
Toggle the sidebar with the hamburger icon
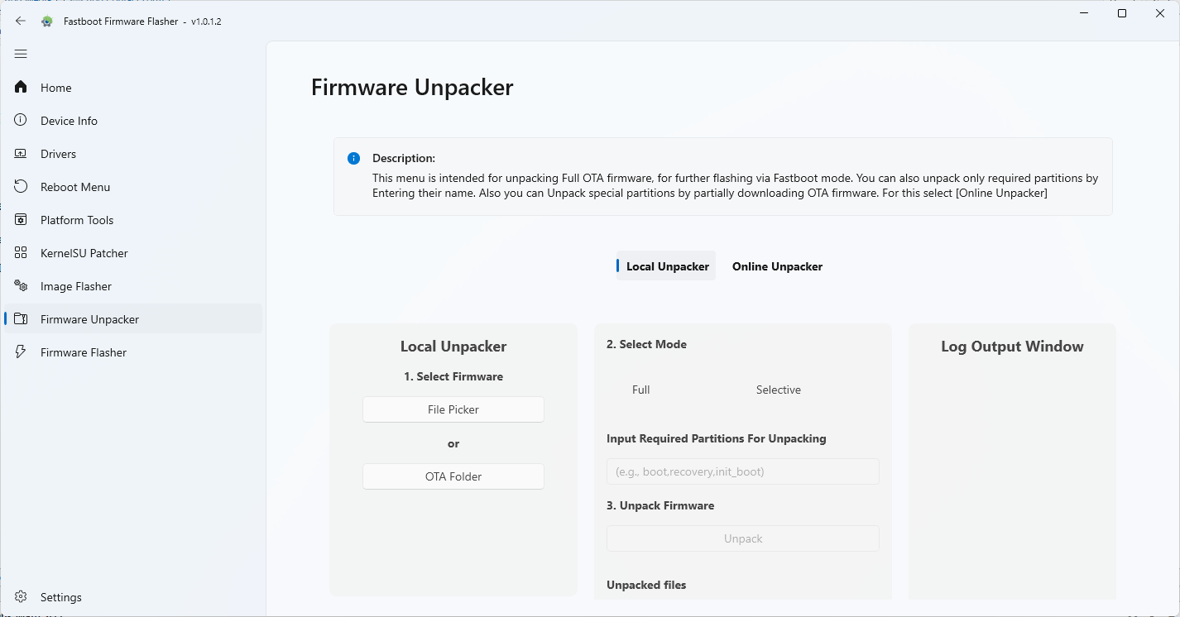(x=20, y=53)
